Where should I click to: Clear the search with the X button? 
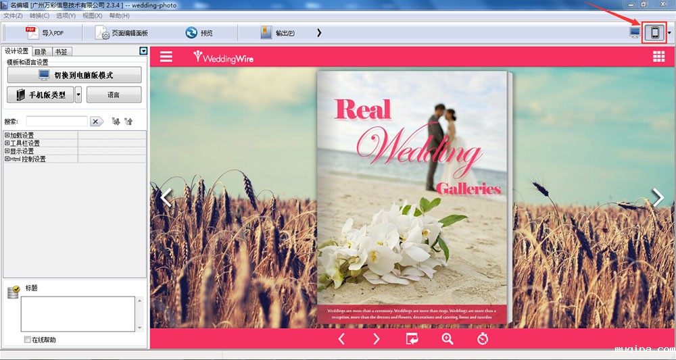coord(97,122)
